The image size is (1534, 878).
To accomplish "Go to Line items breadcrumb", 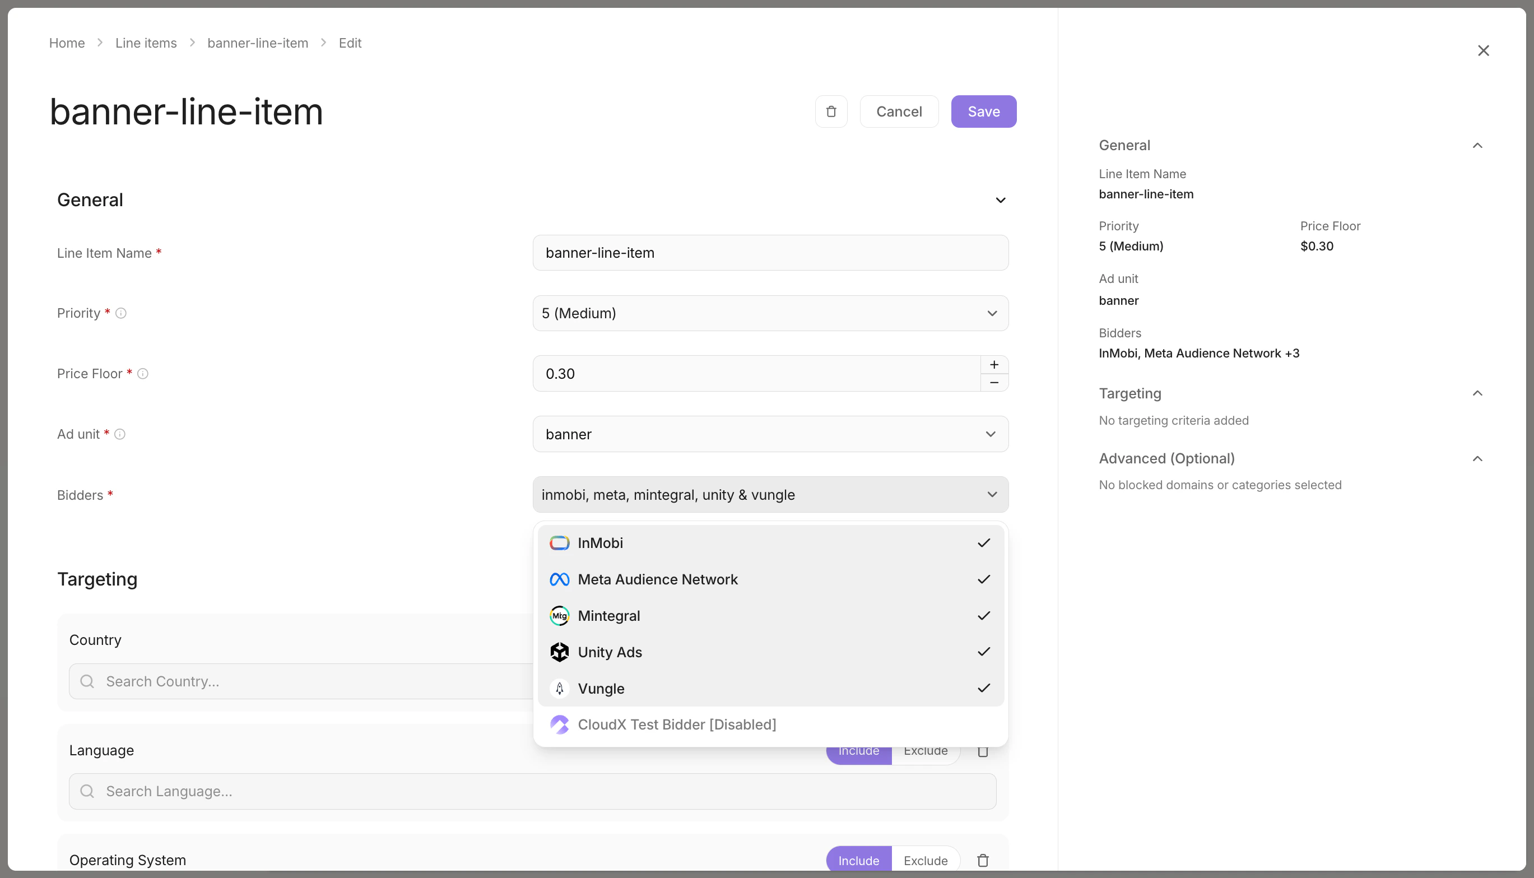I will coord(146,43).
